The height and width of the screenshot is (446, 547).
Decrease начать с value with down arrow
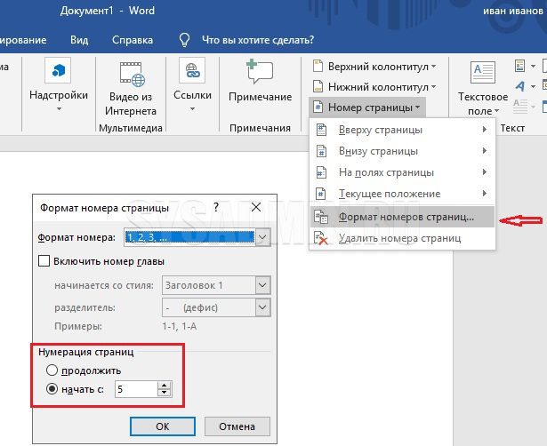164,393
